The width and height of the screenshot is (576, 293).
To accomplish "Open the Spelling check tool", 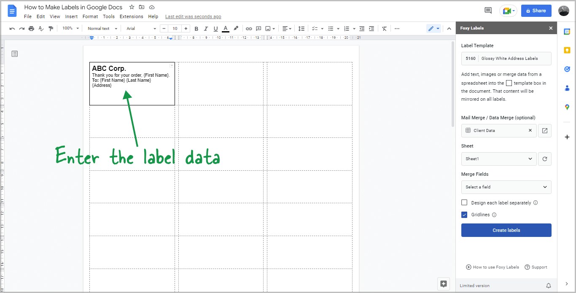I will (41, 28).
